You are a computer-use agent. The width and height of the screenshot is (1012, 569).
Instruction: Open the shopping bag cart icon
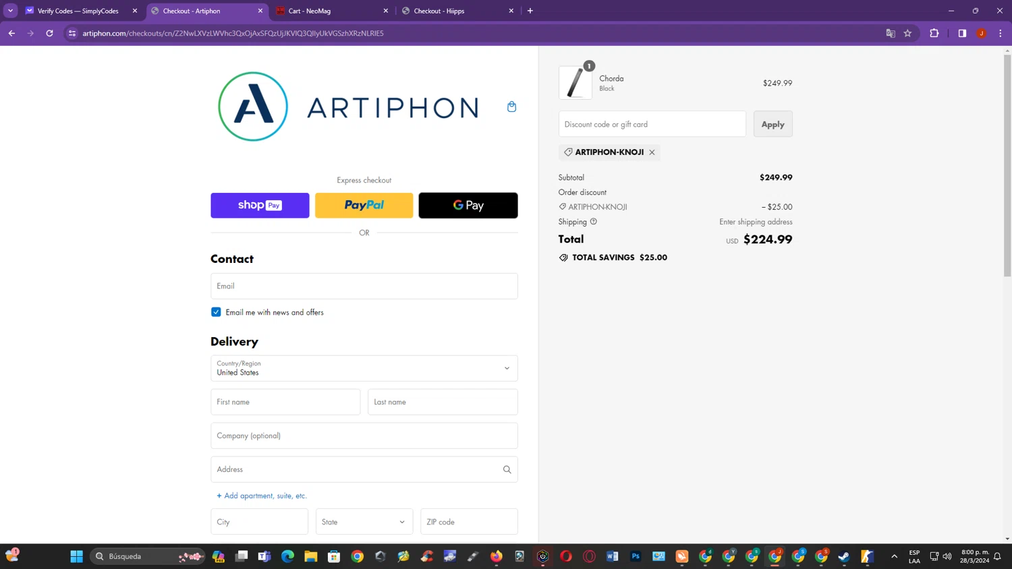click(511, 107)
